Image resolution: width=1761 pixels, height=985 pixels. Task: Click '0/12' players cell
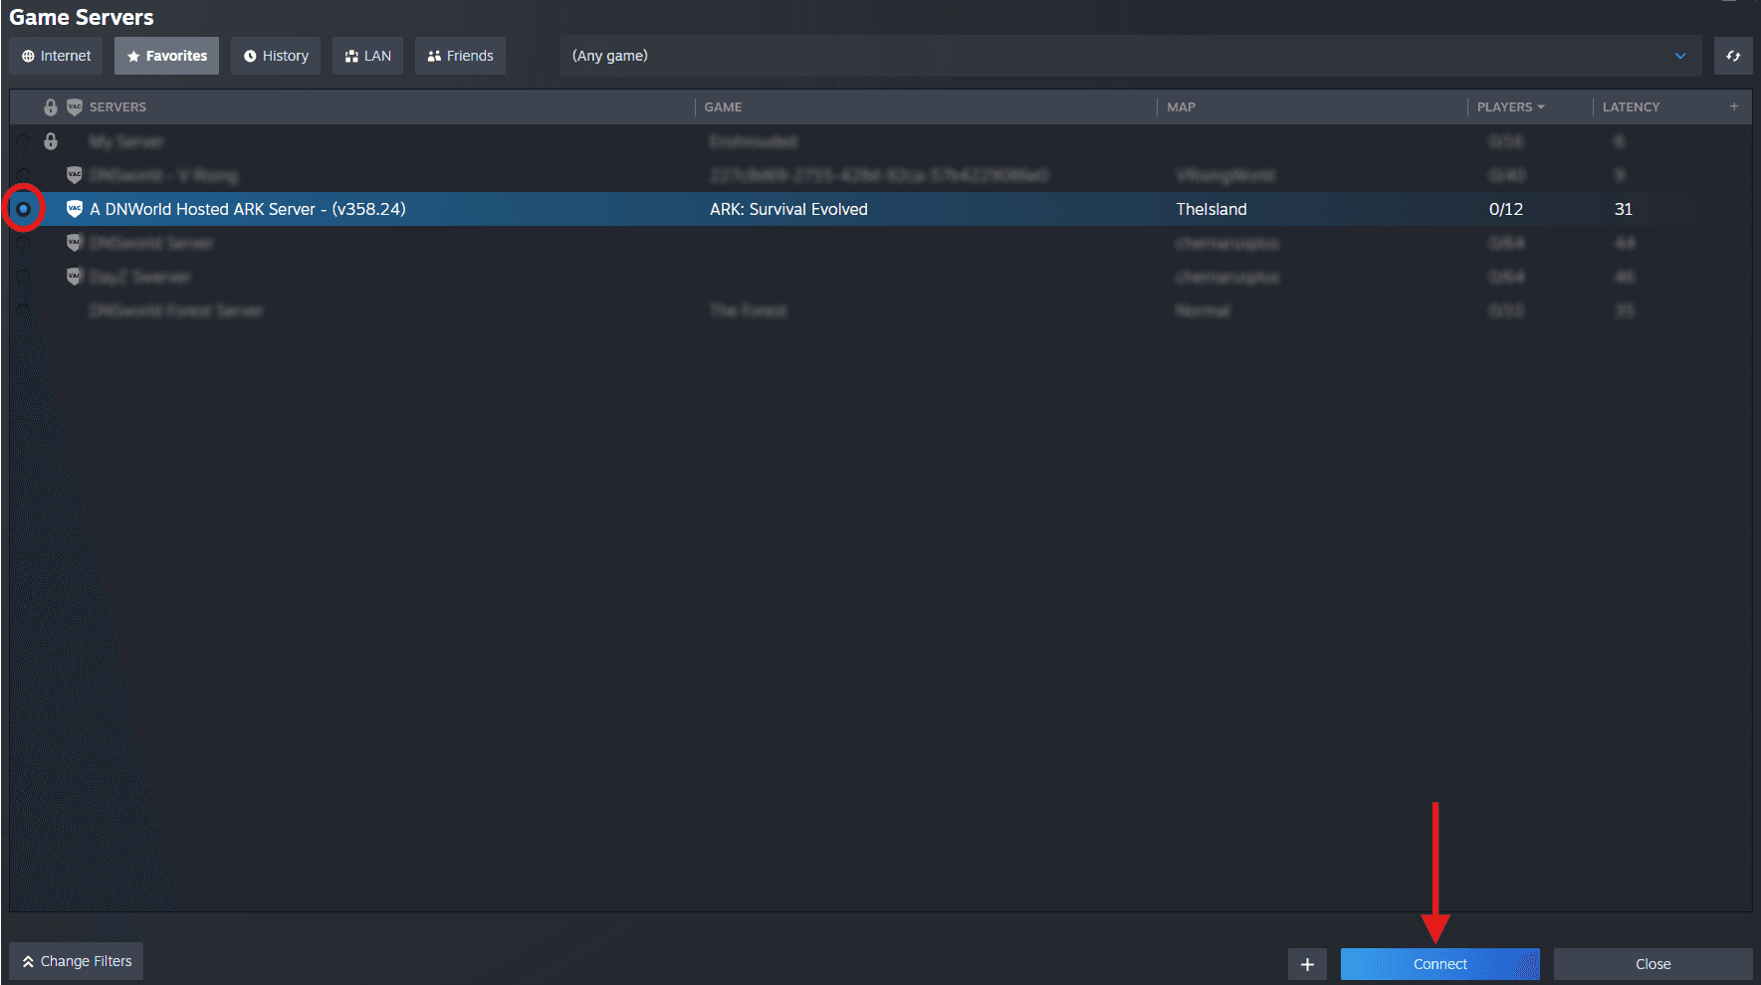point(1506,209)
